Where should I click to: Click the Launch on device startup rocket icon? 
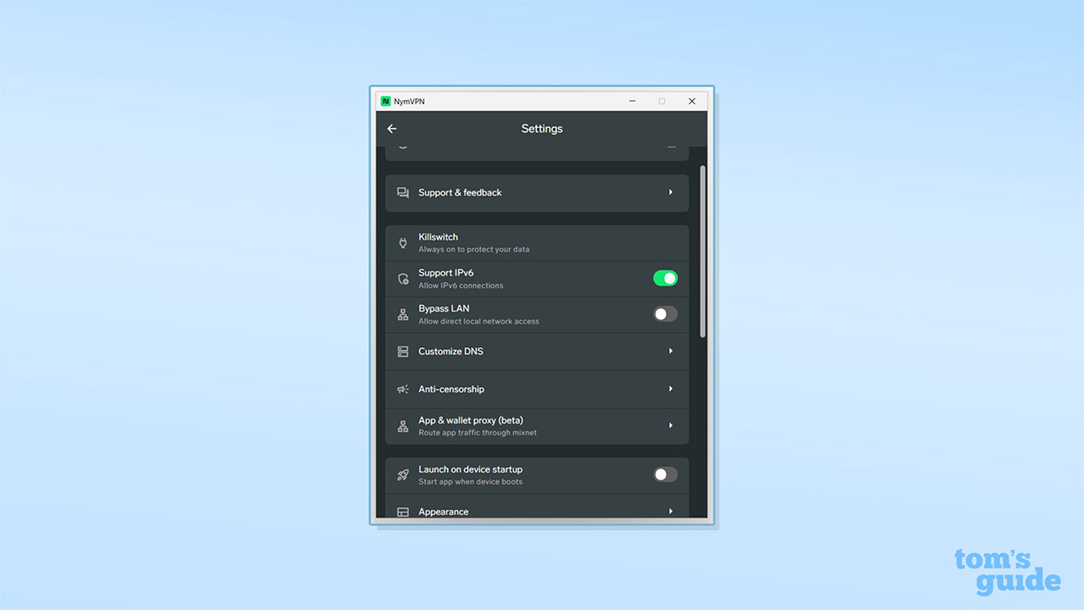coord(403,475)
